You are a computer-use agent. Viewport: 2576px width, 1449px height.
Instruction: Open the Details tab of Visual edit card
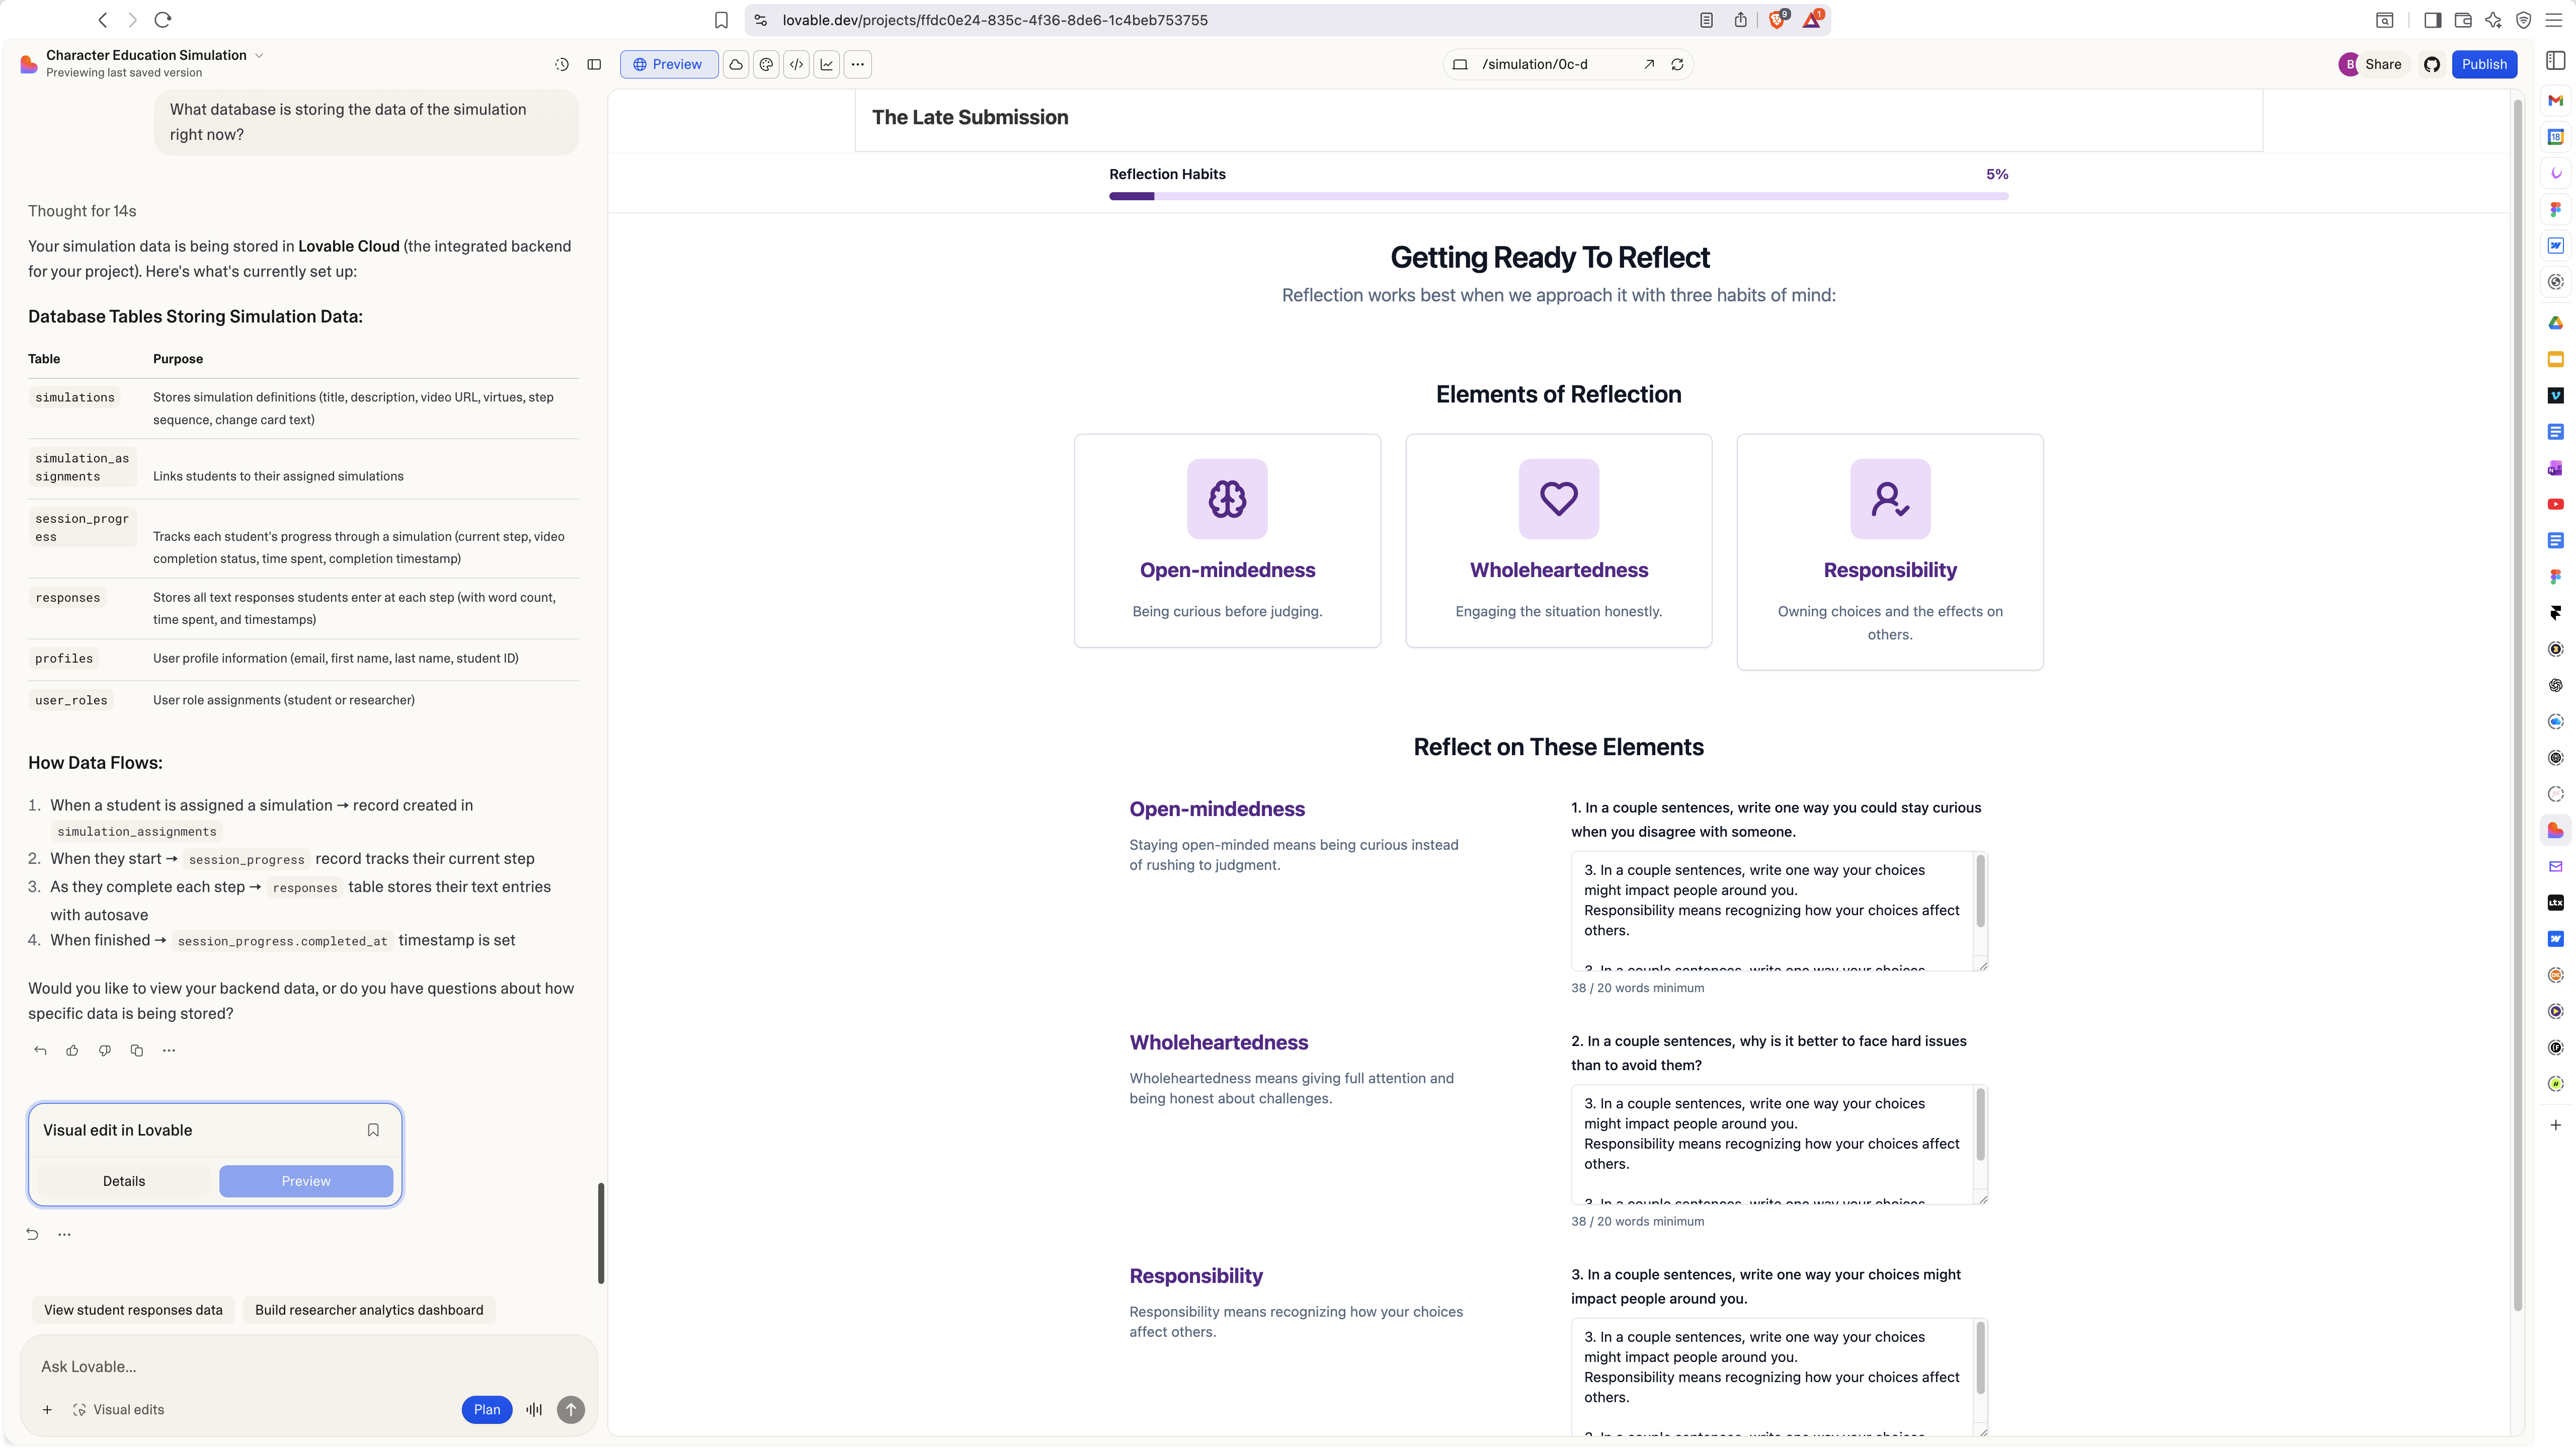pyautogui.click(x=124, y=1181)
